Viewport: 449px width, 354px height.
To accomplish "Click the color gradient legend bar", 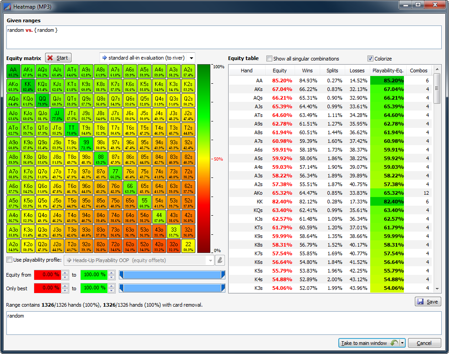I will [x=204, y=158].
